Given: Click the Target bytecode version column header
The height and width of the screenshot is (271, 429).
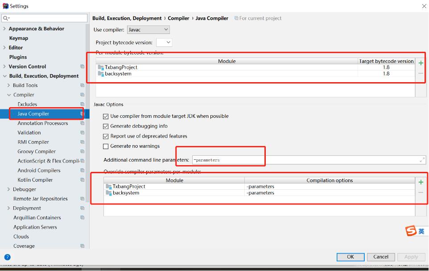Looking at the screenshot, I should pyautogui.click(x=386, y=61).
